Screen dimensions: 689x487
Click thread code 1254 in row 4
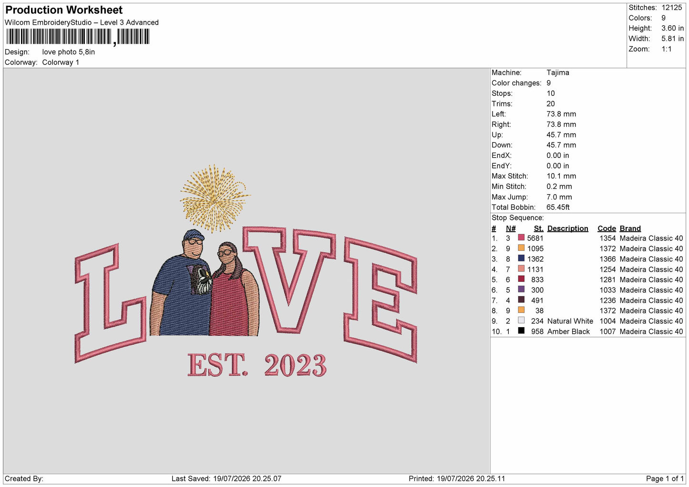click(608, 269)
